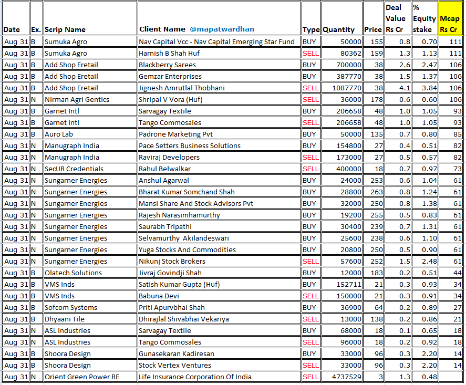Screen dimensions: 466x385
Task: Click quantity 57600 cell
Action: click(x=342, y=262)
